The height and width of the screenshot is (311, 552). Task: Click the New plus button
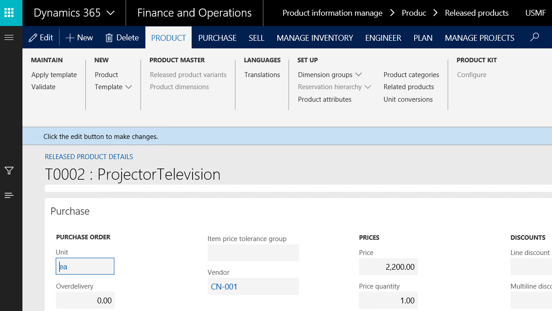point(79,38)
